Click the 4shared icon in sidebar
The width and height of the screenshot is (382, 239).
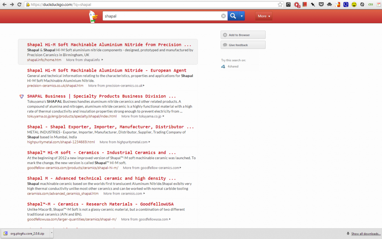click(x=223, y=66)
